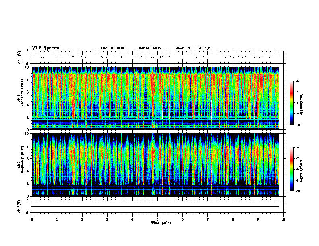
Task: Click time axis tick label "2"
Action: pyautogui.click(x=82, y=219)
